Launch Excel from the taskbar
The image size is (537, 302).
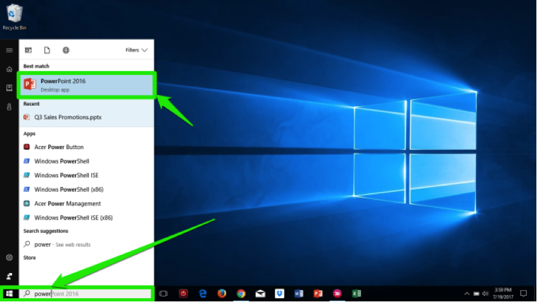pos(356,293)
